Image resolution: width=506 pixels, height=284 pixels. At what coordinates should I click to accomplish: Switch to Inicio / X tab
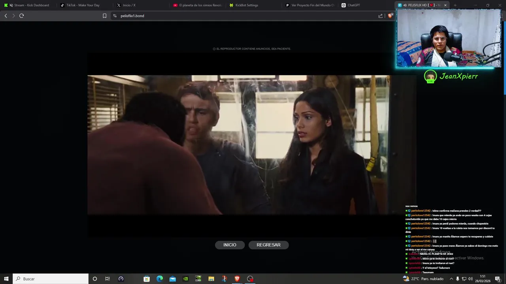pos(142,5)
